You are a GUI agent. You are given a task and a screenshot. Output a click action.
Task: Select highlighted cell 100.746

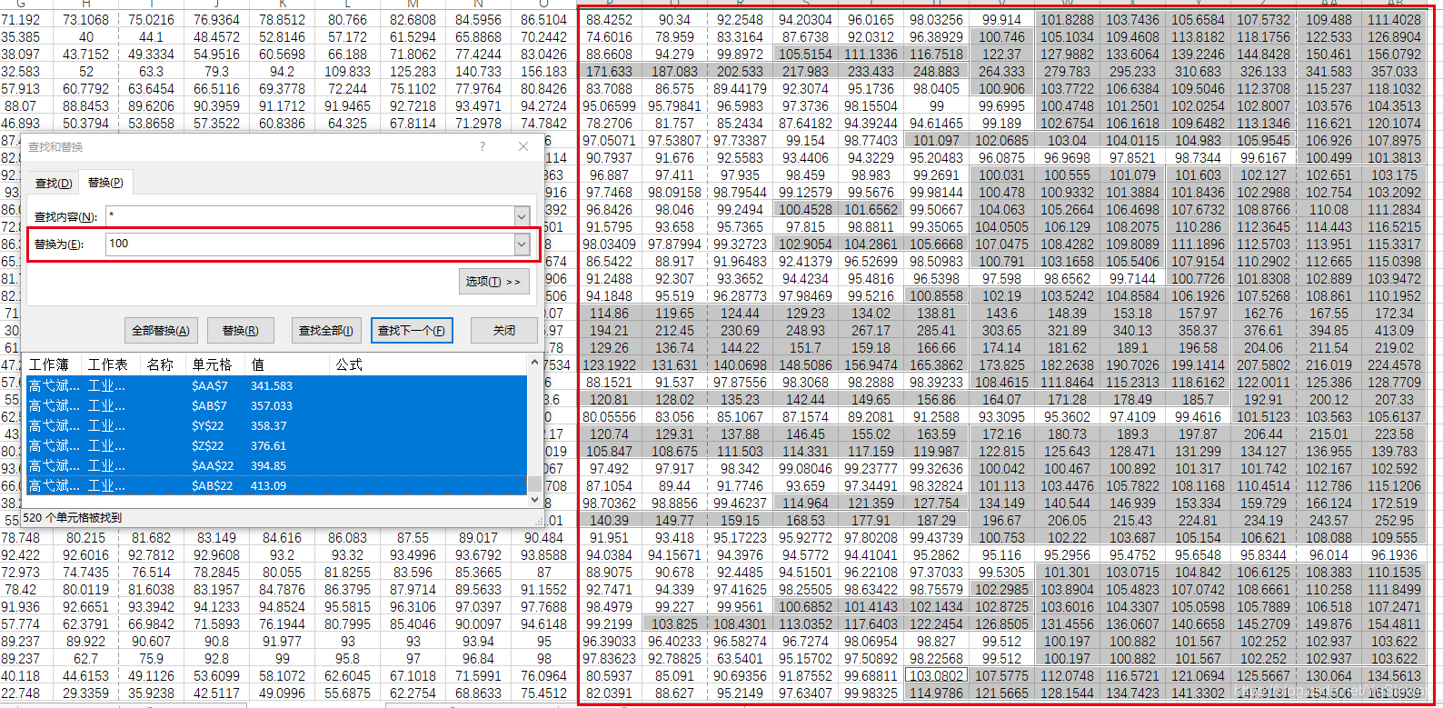(x=1001, y=37)
